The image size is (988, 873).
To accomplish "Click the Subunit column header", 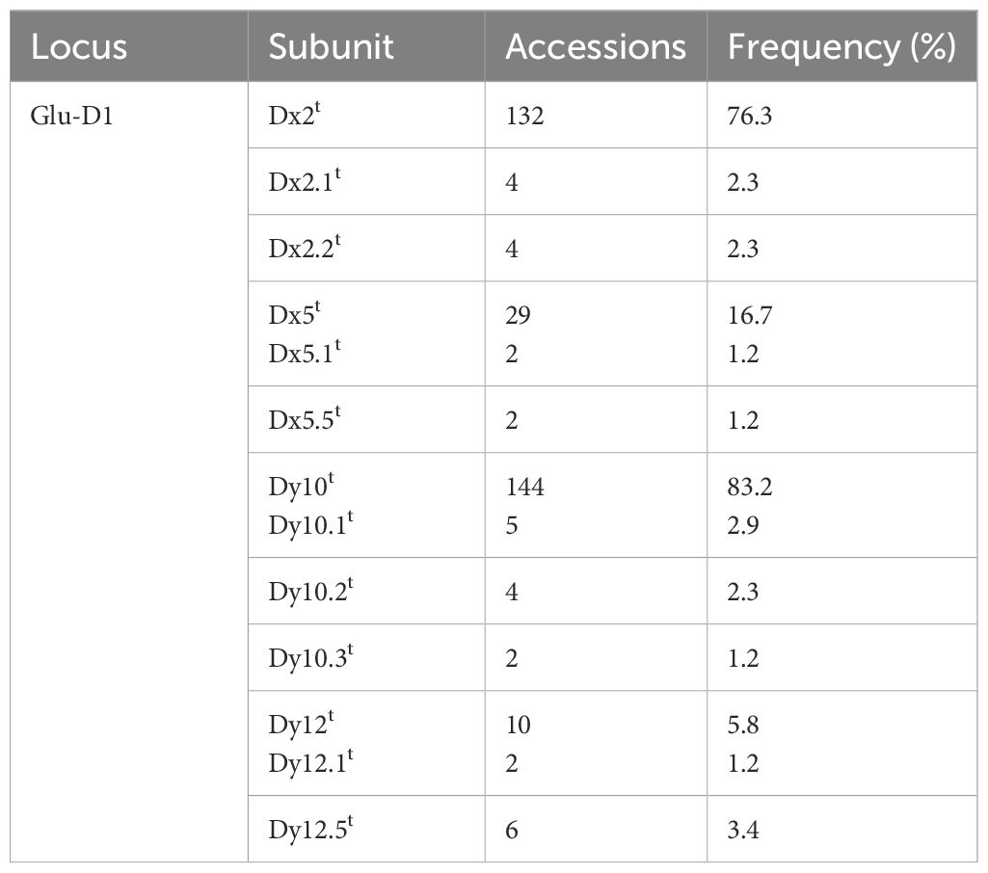I will point(331,47).
